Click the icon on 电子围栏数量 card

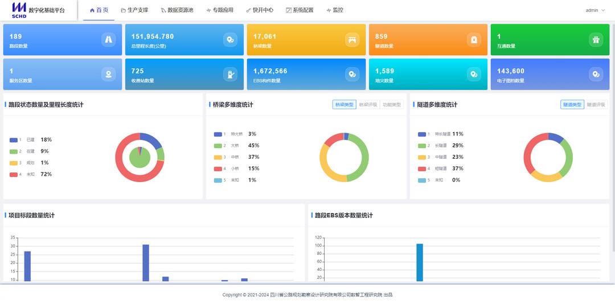(596, 74)
